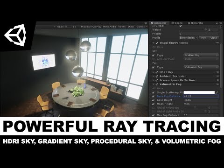Toggle Base Height override checkbox

154,100
